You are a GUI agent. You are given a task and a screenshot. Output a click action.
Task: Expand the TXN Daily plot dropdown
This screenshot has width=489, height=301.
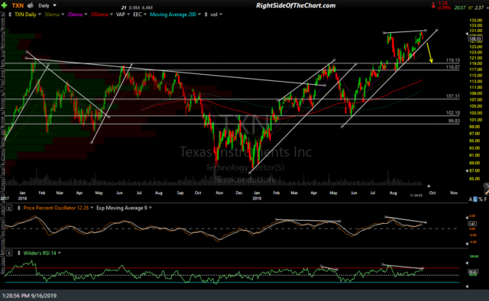tap(40, 15)
